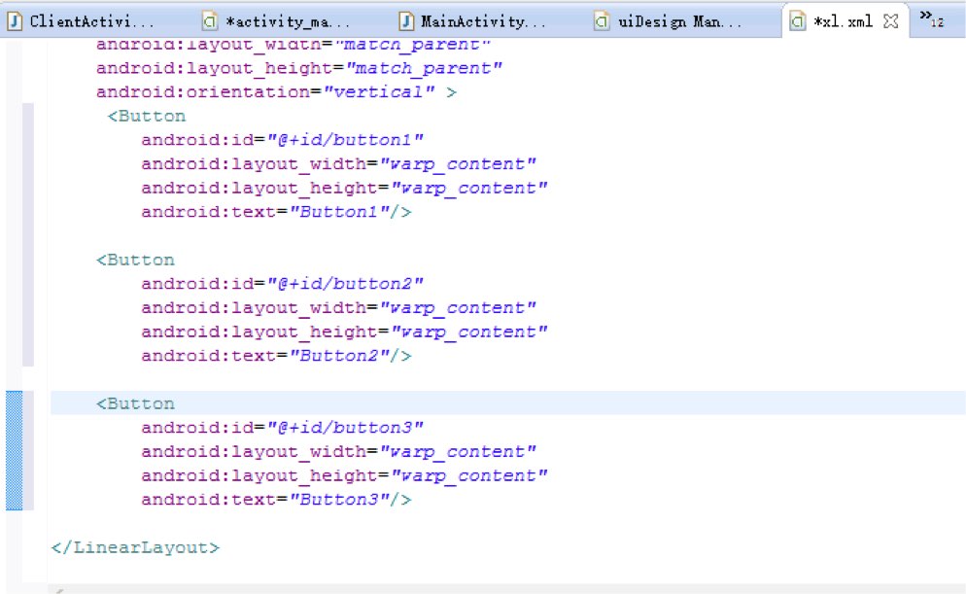
Task: Click the Java file icon on MainActivity tab
Action: click(x=406, y=21)
